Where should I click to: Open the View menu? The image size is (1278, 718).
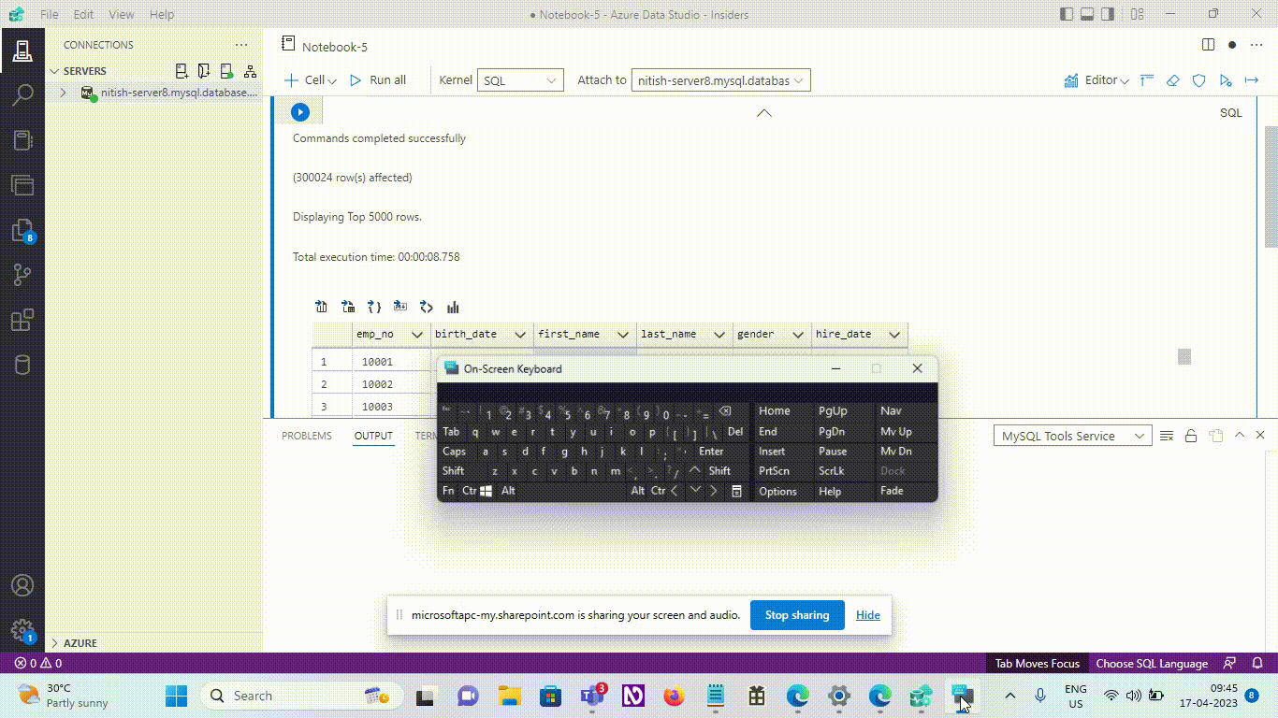tap(122, 15)
